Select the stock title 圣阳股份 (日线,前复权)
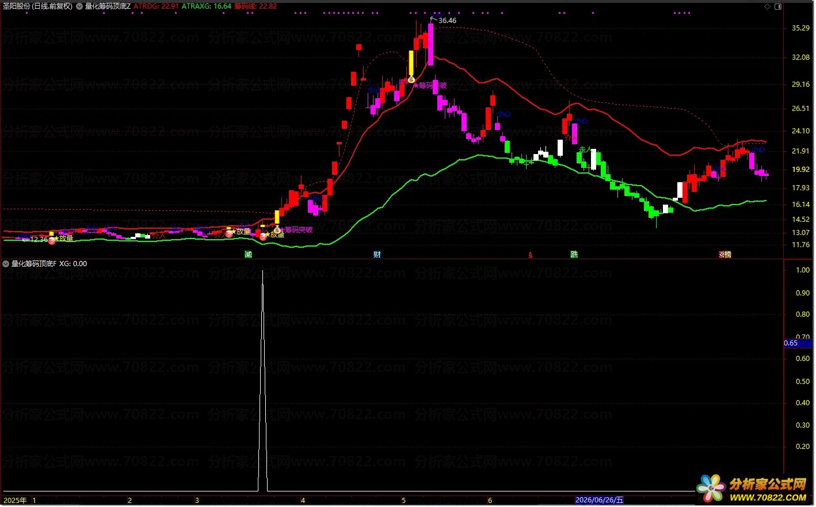The image size is (816, 507). click(38, 6)
